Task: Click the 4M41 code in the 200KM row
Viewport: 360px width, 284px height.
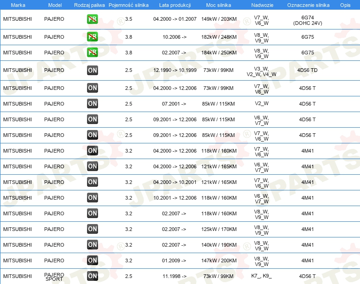Action: click(308, 260)
